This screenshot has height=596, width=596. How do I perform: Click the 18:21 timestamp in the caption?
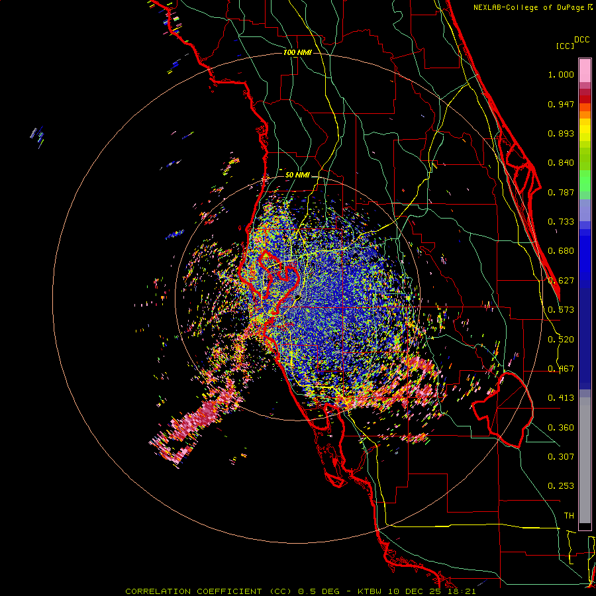tap(460, 591)
